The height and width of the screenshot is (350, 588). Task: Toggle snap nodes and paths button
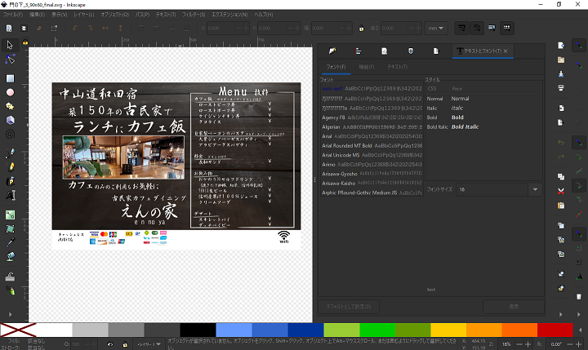point(579,143)
